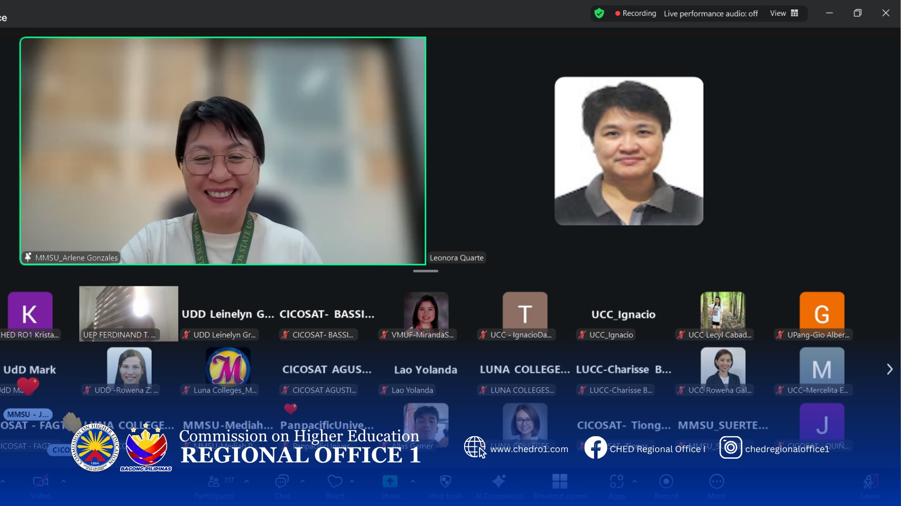The image size is (901, 506).
Task: Expand the Video options arrow
Action: pyautogui.click(x=63, y=481)
